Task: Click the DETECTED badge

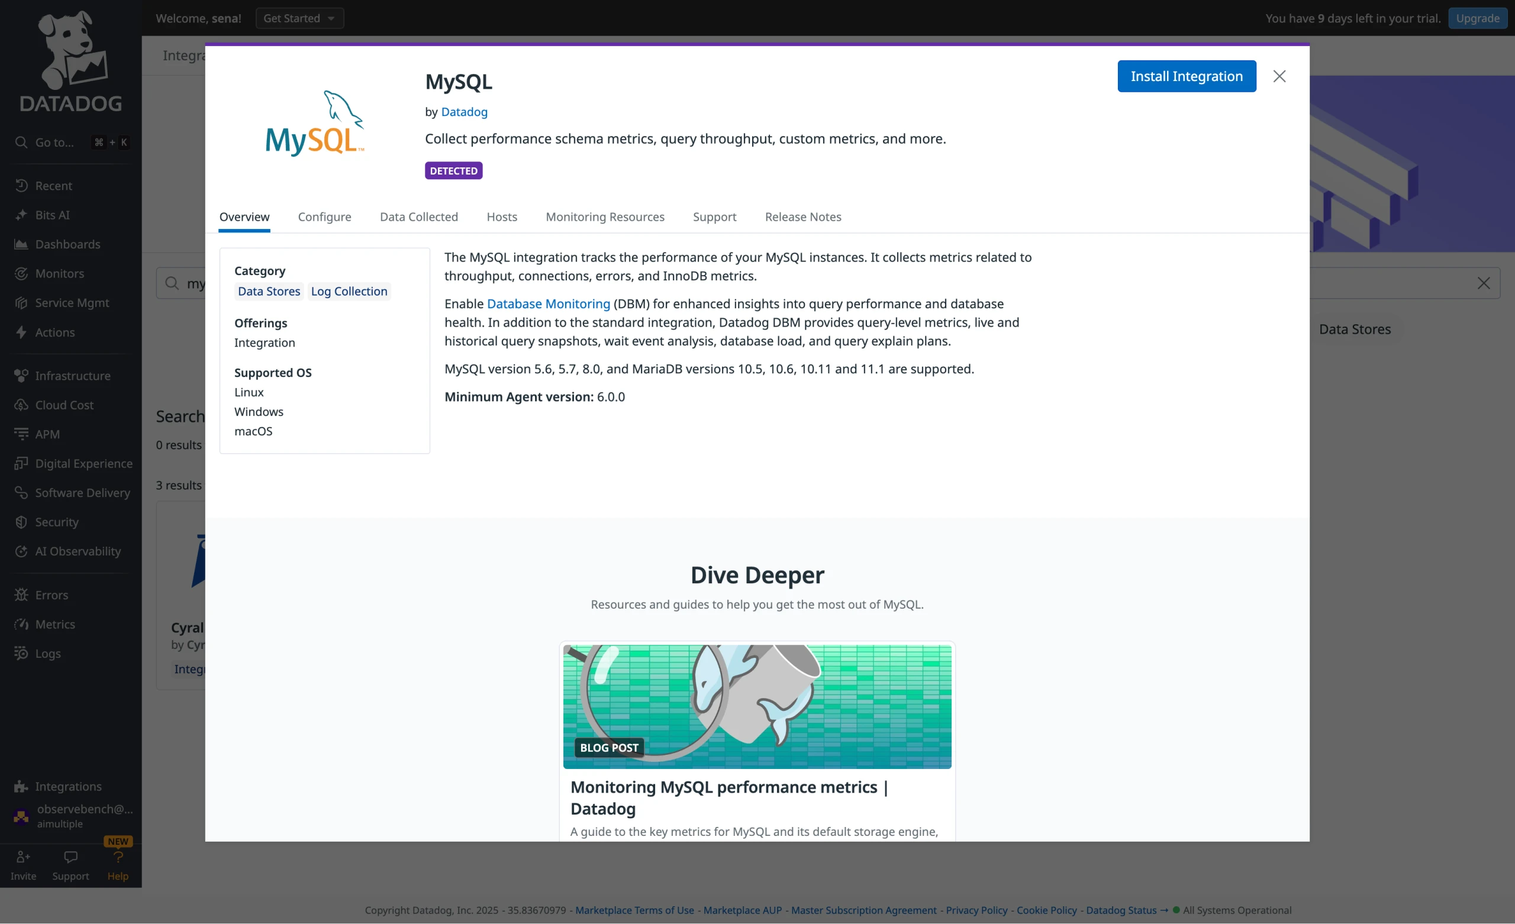Action: [454, 171]
